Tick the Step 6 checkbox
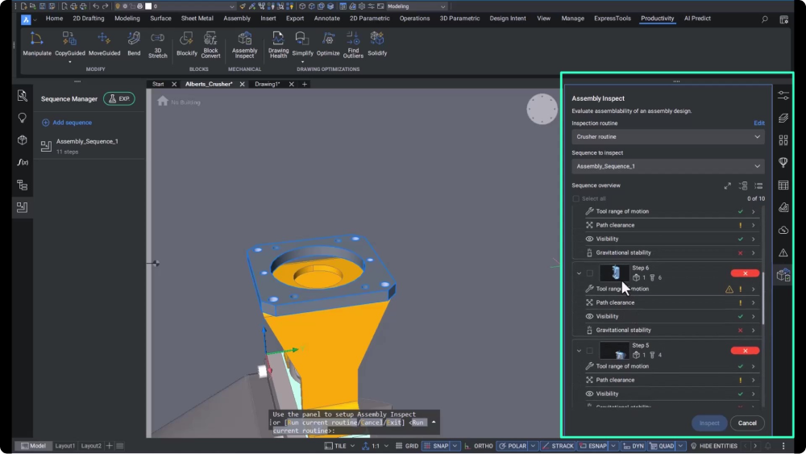806x454 pixels. (589, 273)
